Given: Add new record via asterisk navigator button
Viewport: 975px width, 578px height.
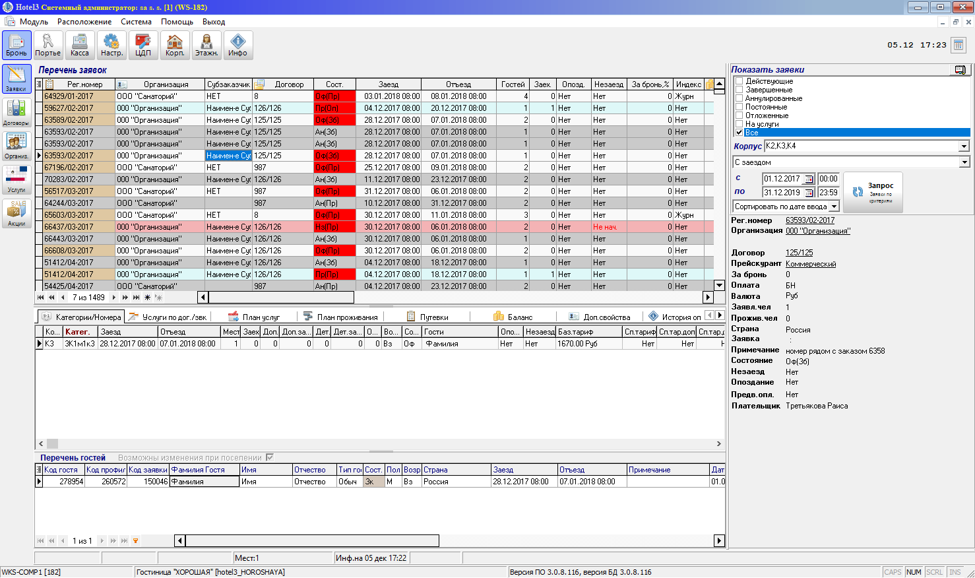Looking at the screenshot, I should tap(147, 298).
